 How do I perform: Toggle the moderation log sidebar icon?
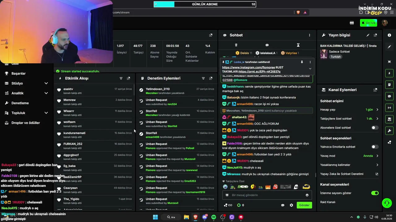[x=389, y=85]
